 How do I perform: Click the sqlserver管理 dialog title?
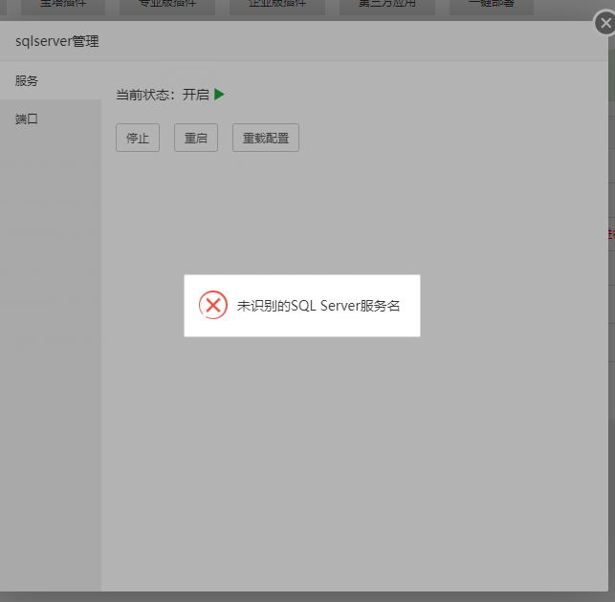tap(56, 41)
